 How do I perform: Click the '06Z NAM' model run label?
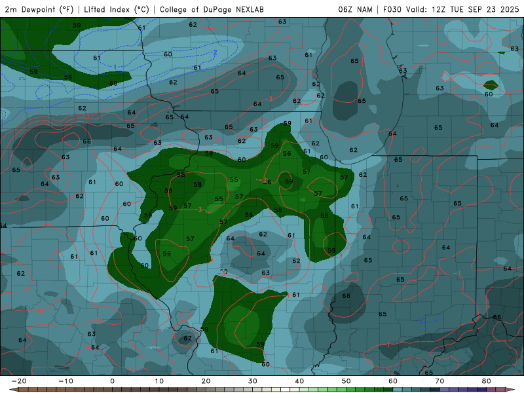[355, 9]
